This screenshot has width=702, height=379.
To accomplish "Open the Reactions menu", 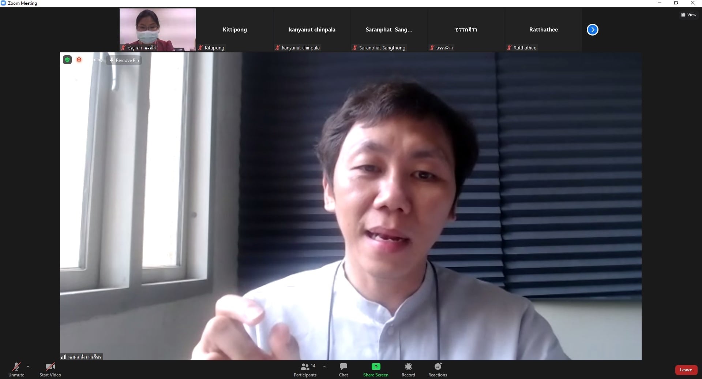I will [x=438, y=369].
